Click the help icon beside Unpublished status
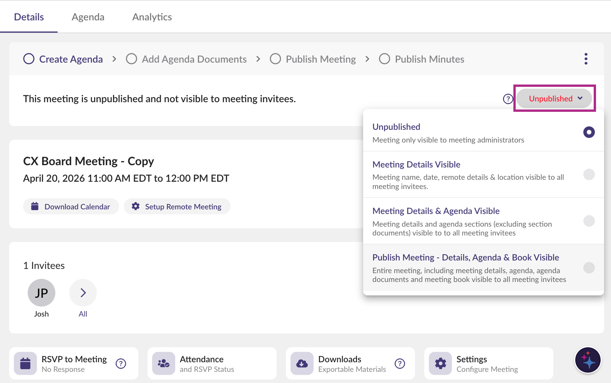This screenshot has width=611, height=383. [508, 99]
